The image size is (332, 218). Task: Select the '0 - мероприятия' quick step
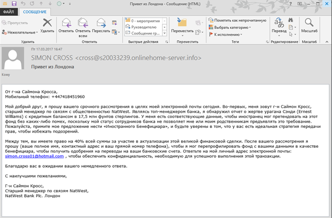coord(143,21)
